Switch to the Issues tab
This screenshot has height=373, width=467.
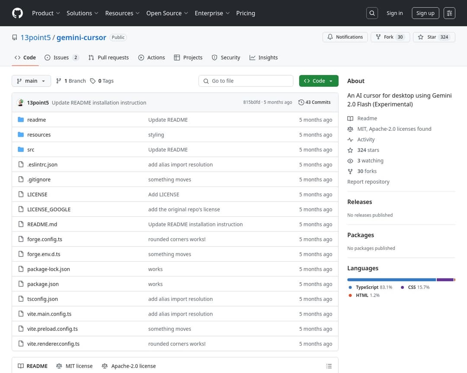tap(62, 57)
